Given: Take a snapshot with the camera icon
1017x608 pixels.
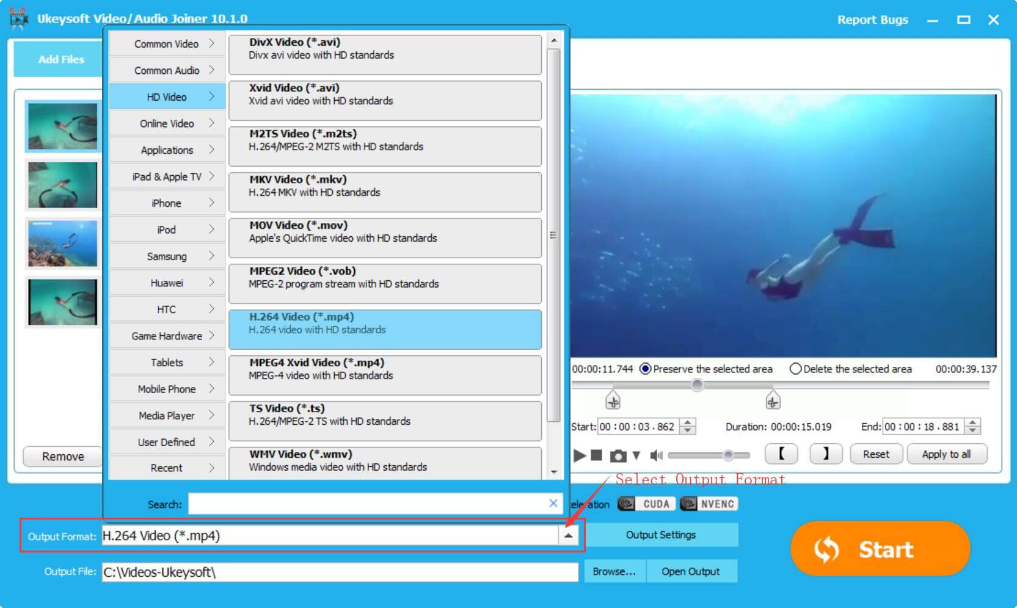Looking at the screenshot, I should pyautogui.click(x=618, y=455).
